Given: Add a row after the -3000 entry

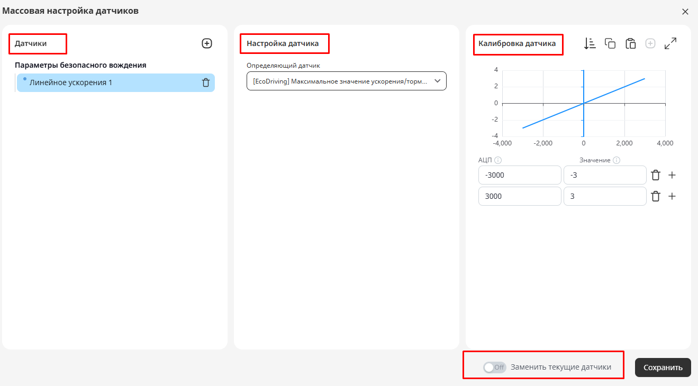Looking at the screenshot, I should [x=672, y=175].
